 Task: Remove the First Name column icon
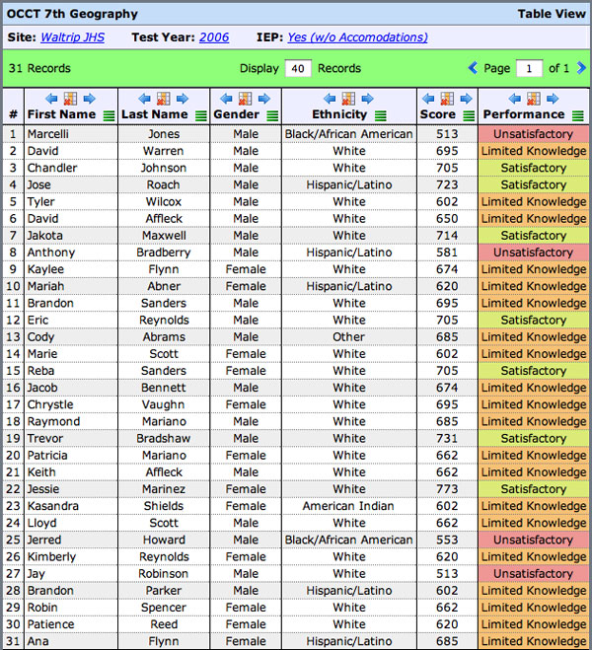(x=70, y=99)
